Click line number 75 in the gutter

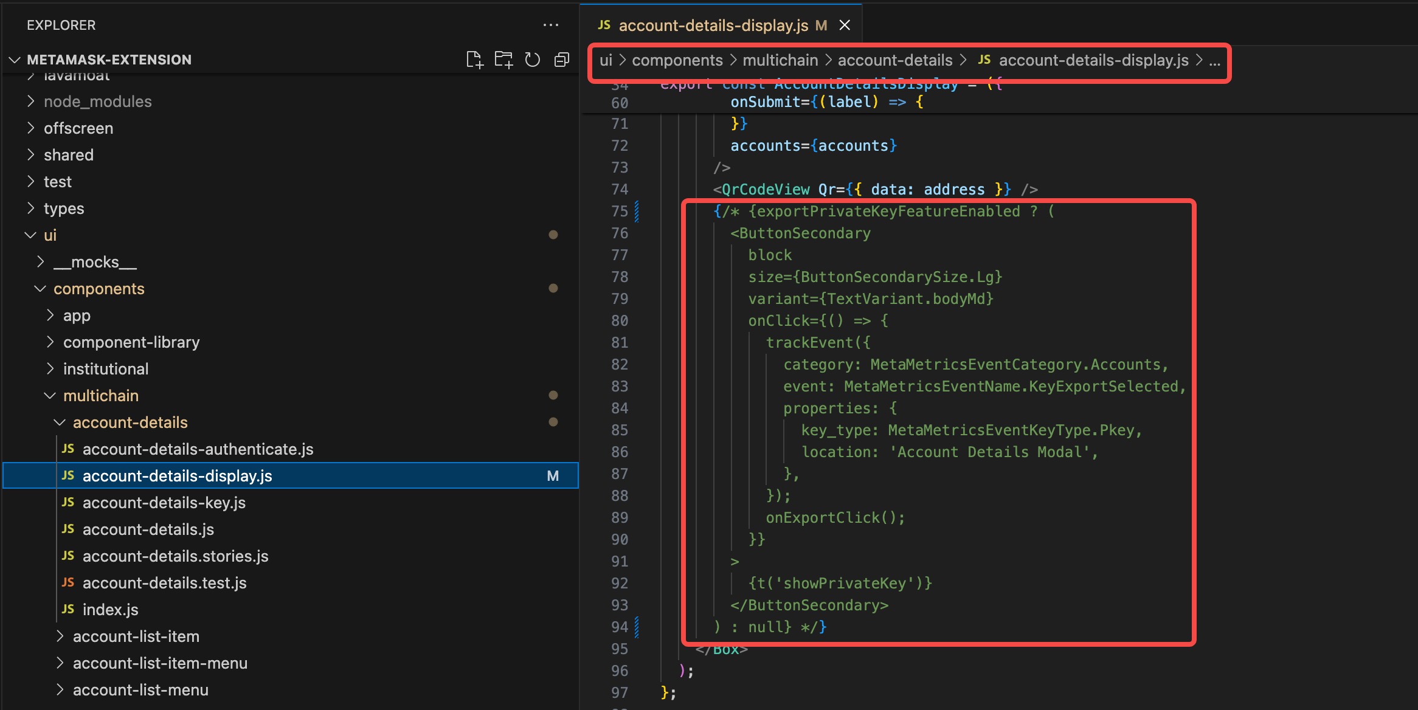coord(619,211)
